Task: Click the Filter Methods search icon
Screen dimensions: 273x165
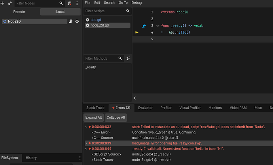Action: click(x=120, y=58)
